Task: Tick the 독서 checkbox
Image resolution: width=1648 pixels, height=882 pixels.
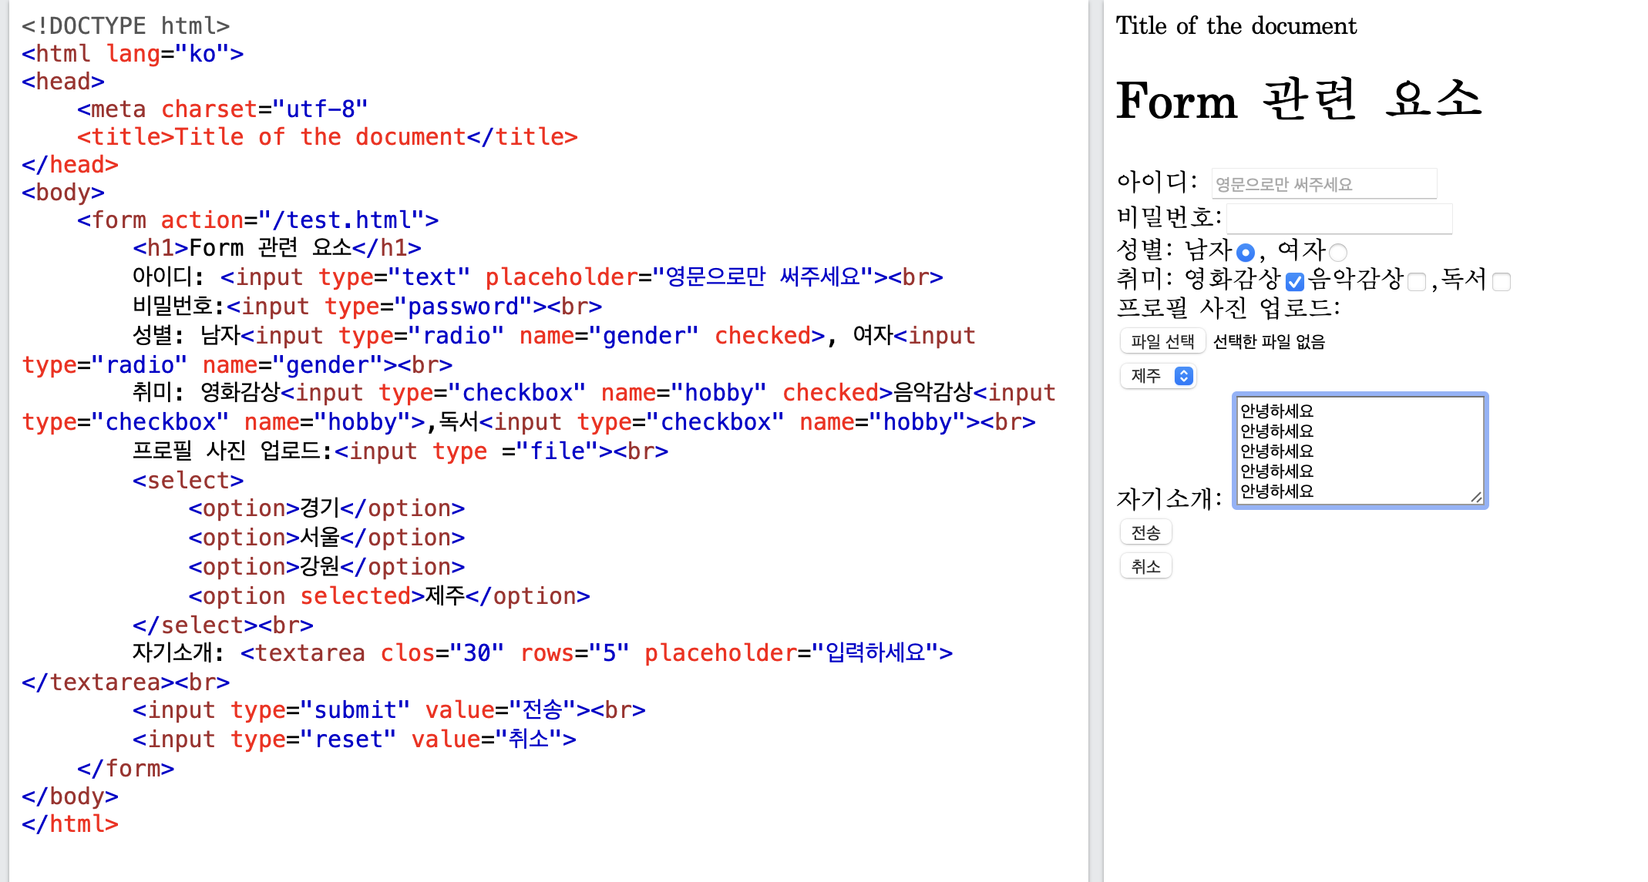Action: 1501,281
